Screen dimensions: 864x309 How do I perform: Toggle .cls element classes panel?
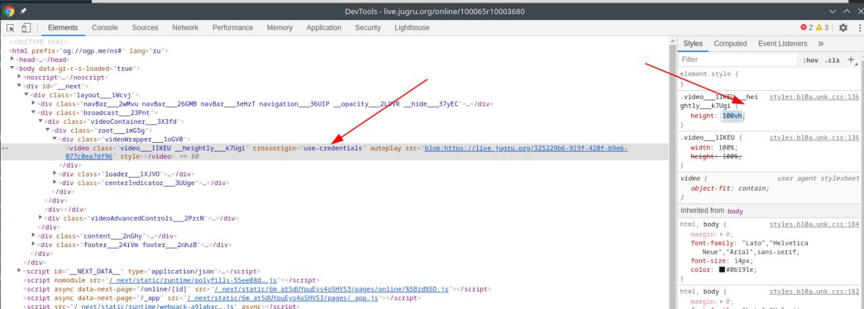click(833, 60)
